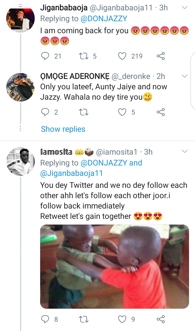Reply to ỌMỌGE ADERONKẸ's tweet

coord(44,112)
